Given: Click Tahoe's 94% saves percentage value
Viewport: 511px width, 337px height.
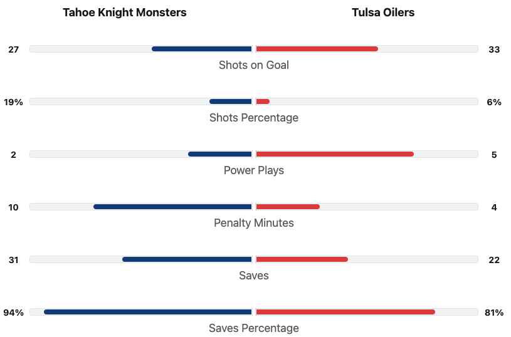Looking at the screenshot, I should 13,313.
